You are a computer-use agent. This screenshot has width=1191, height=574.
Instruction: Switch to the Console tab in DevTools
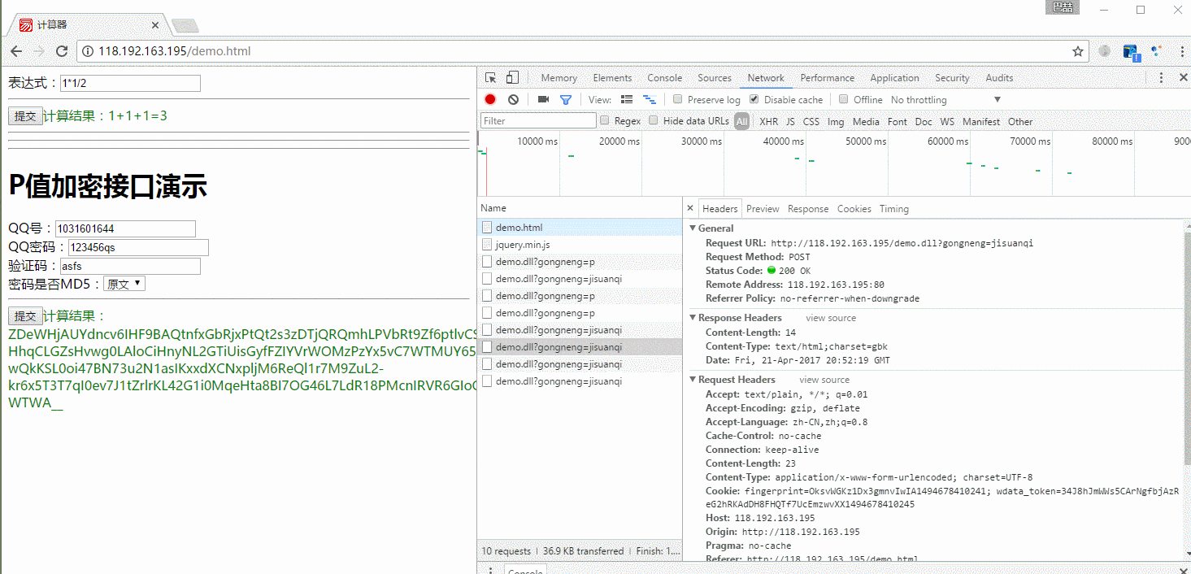664,78
